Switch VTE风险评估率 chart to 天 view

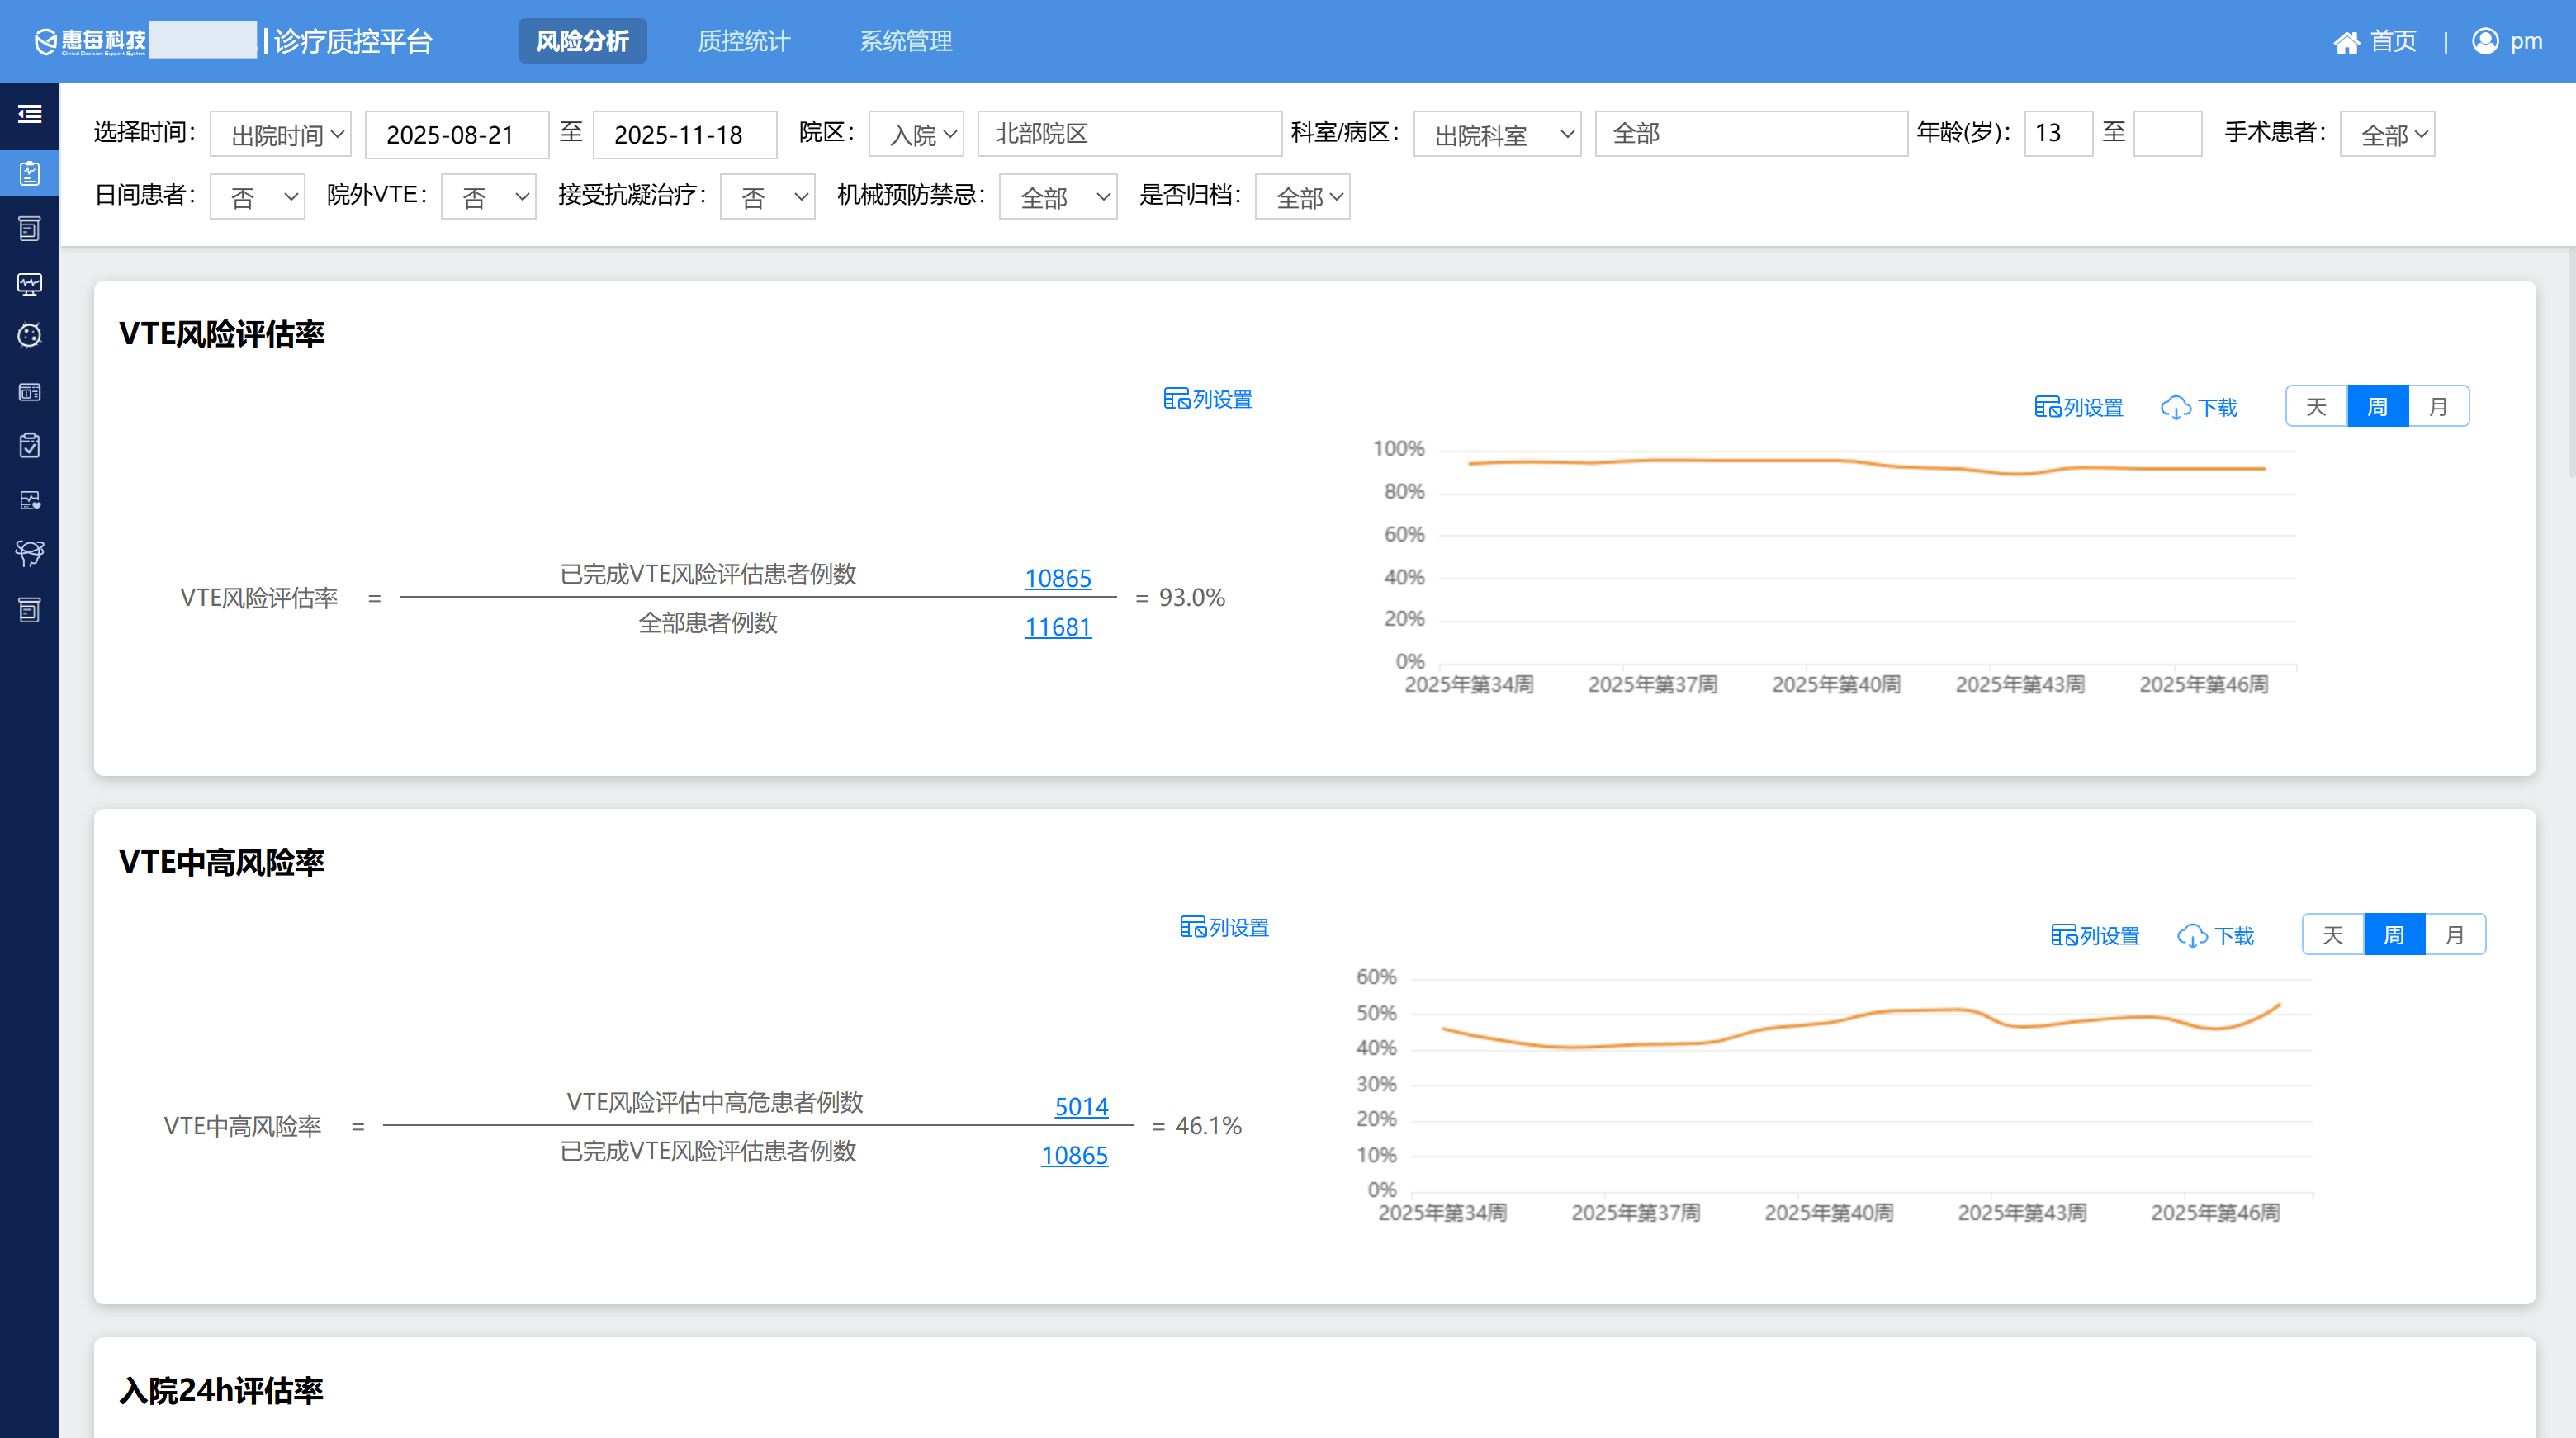click(2316, 406)
